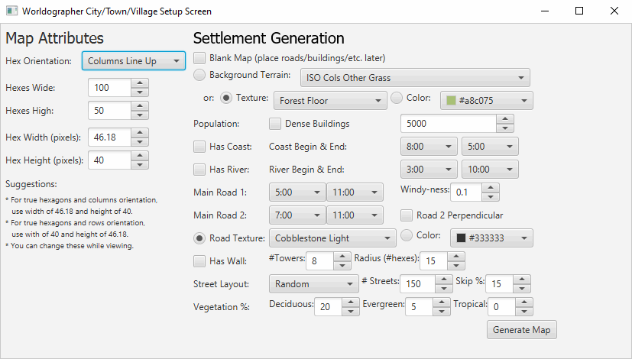The height and width of the screenshot is (359, 632).
Task: Increase the #Towers spinner value
Action: [x=342, y=257]
